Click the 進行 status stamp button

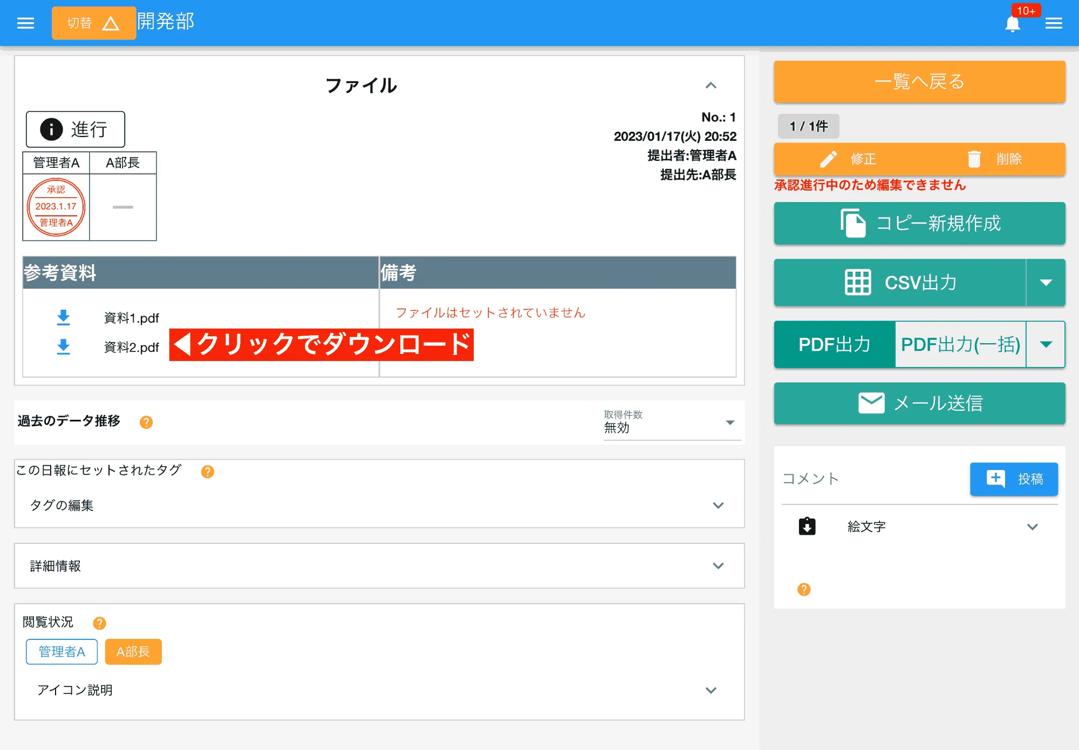tap(75, 129)
